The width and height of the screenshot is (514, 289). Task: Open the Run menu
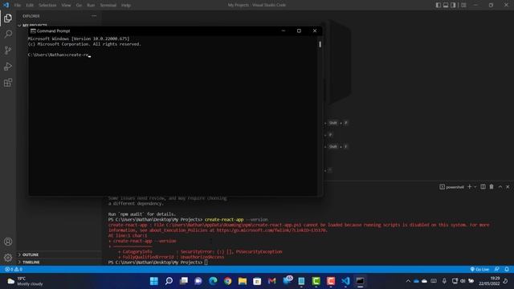coord(91,6)
